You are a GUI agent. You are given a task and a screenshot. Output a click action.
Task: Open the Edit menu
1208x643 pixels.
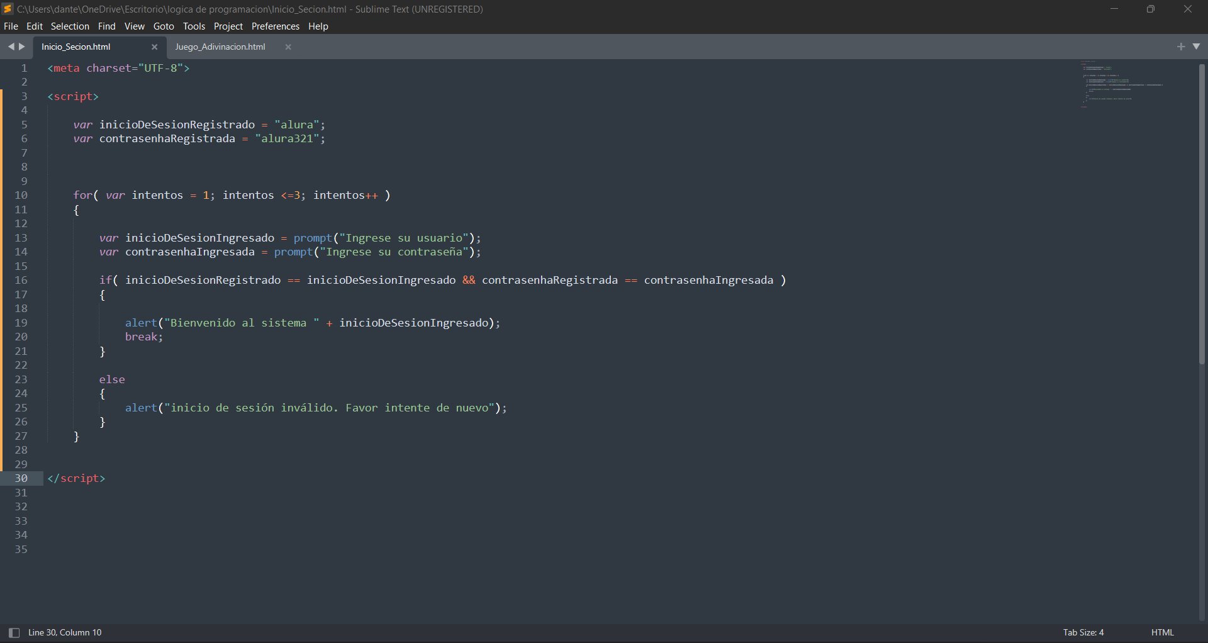tap(35, 26)
